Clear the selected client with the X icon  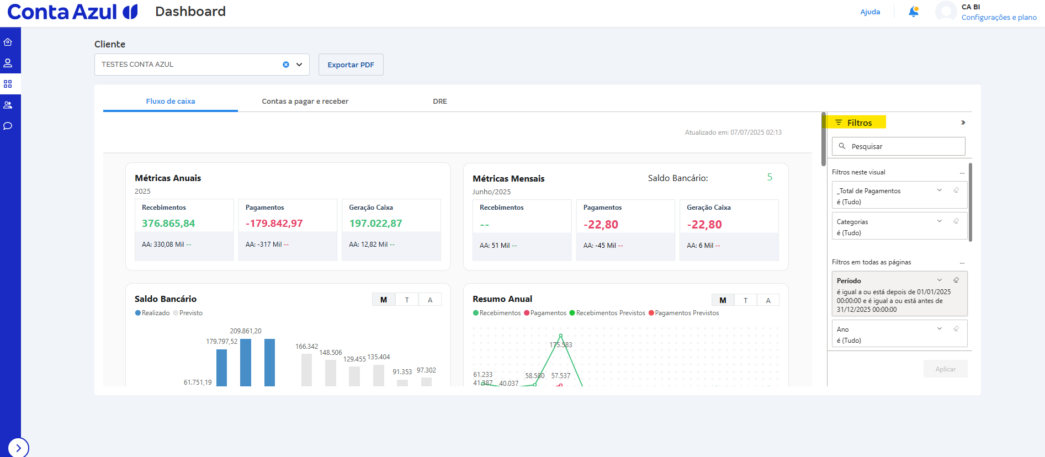click(286, 65)
